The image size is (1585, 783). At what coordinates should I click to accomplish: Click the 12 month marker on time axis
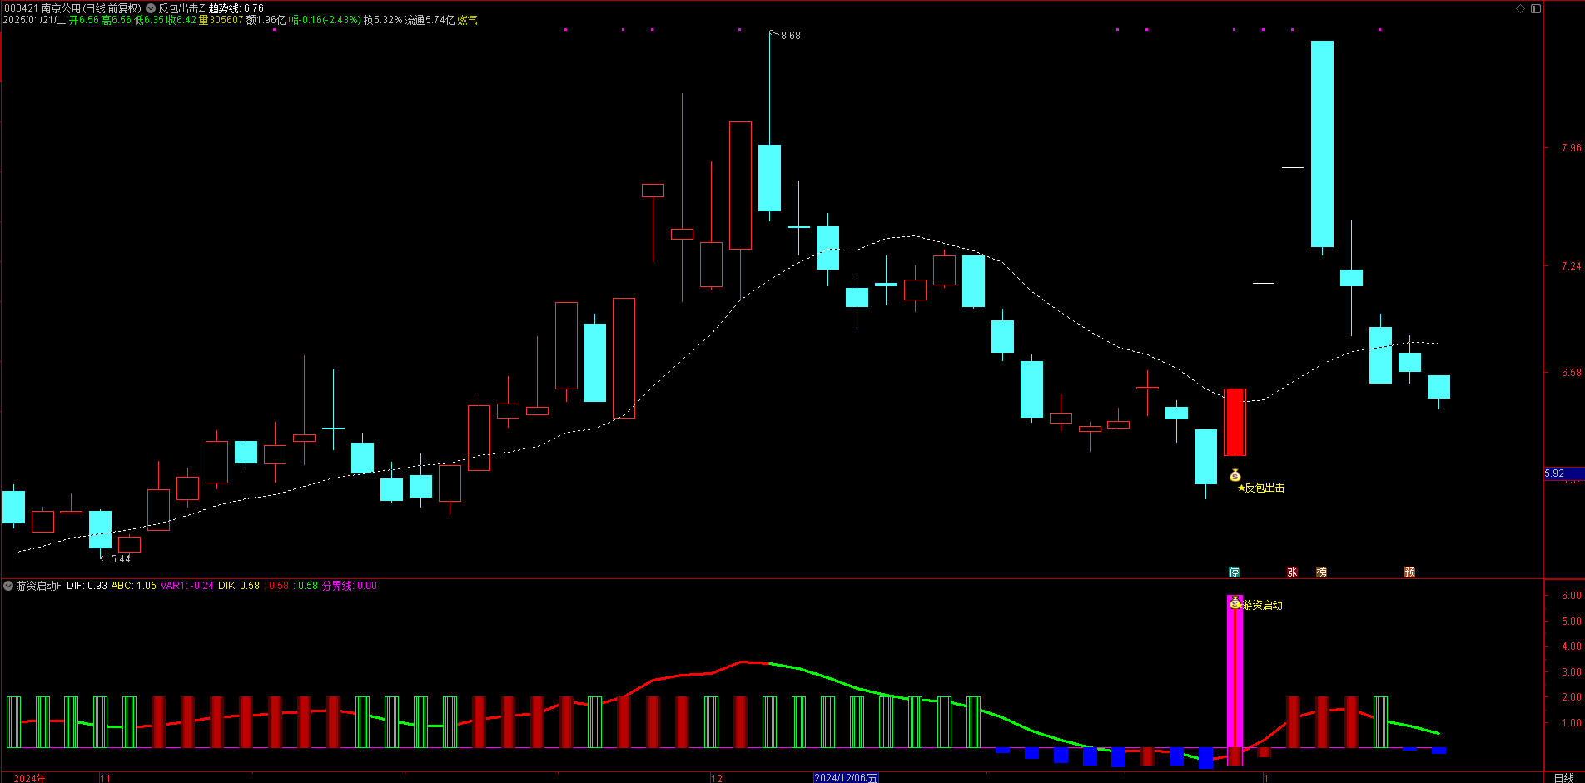[x=717, y=778]
